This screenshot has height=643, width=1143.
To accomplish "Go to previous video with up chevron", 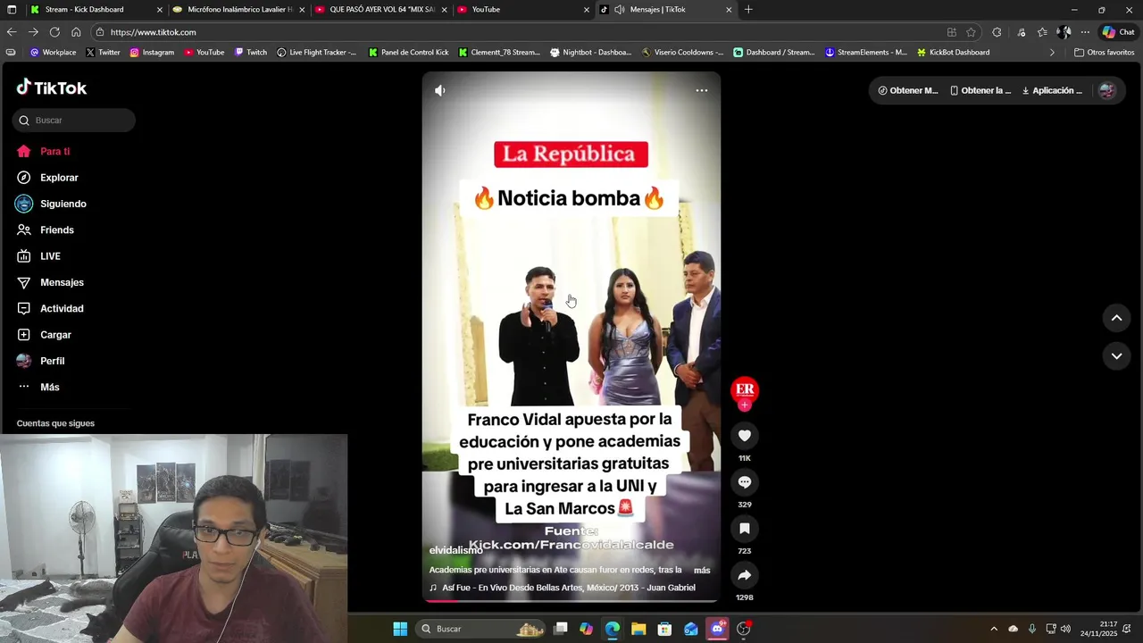I will coord(1116,318).
